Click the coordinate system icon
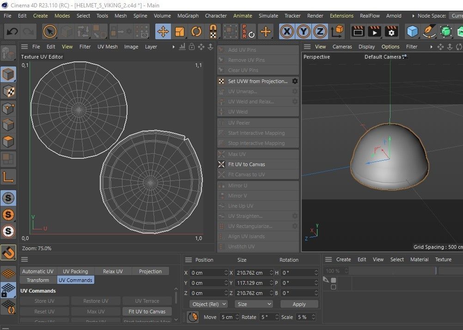 click(x=337, y=31)
